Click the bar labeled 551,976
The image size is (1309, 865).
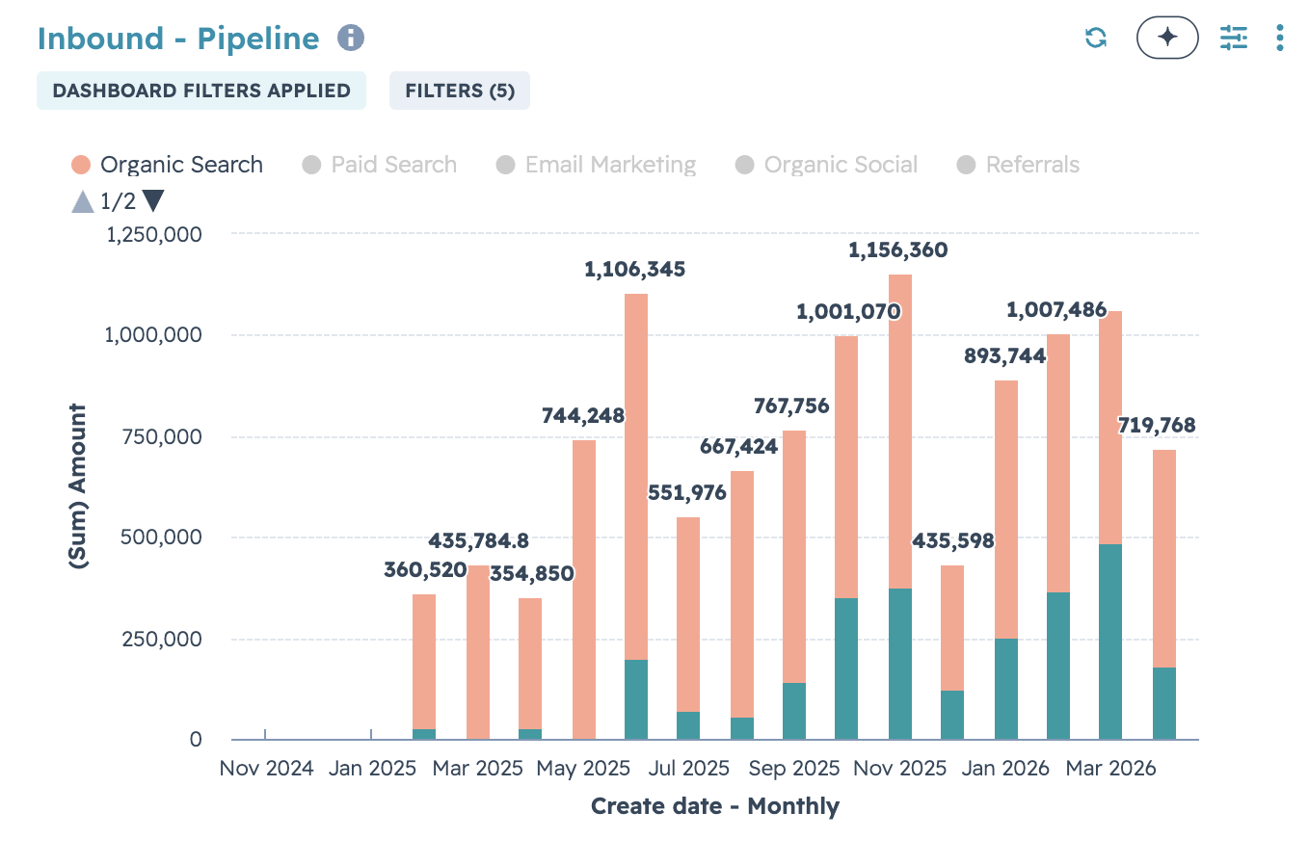click(688, 628)
